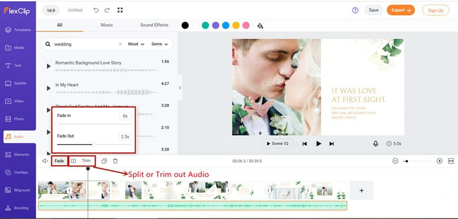Image resolution: width=458 pixels, height=219 pixels.
Task: Enter fullscreen preview mode
Action: coord(120,10)
